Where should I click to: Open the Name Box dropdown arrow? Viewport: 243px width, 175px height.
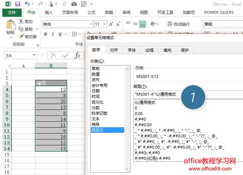34,55
